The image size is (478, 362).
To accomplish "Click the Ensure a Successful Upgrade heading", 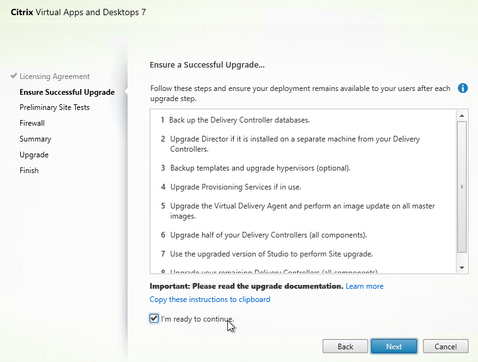I will tap(207, 65).
